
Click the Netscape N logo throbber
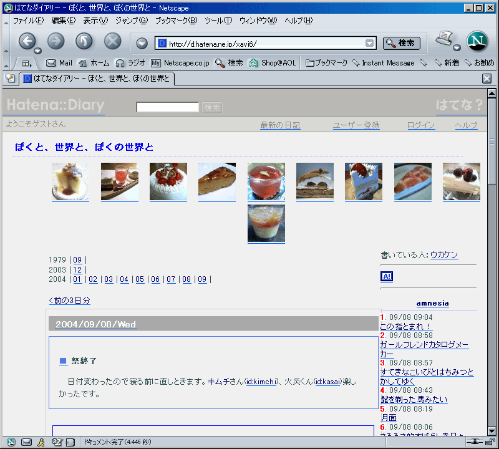(477, 41)
